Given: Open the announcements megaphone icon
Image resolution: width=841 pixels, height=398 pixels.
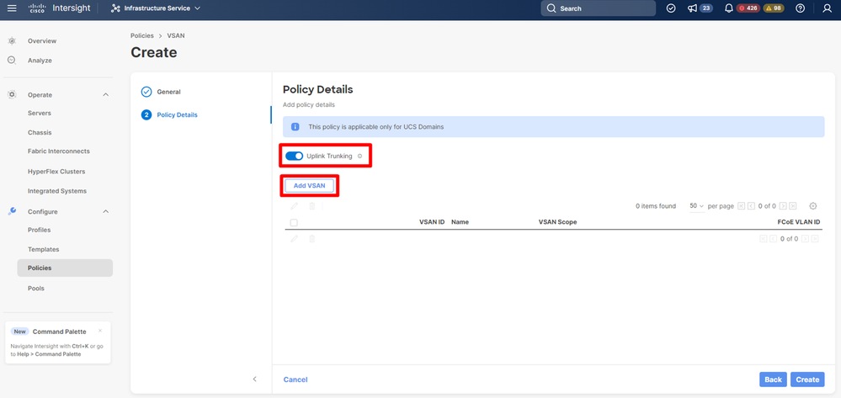Looking at the screenshot, I should tap(692, 8).
